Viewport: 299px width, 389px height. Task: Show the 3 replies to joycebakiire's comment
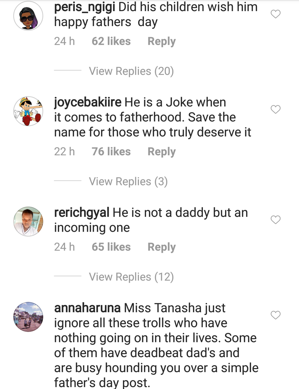[128, 181]
